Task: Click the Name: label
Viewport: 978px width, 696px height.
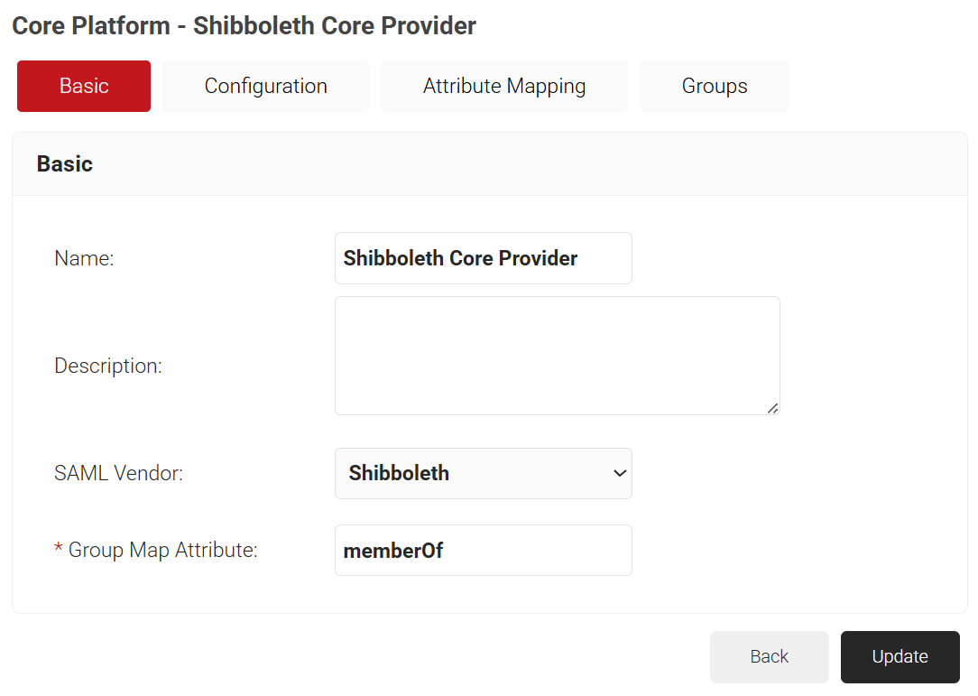Action: [x=84, y=258]
